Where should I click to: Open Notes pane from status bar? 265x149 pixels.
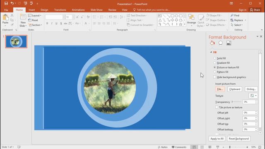click(x=163, y=147)
